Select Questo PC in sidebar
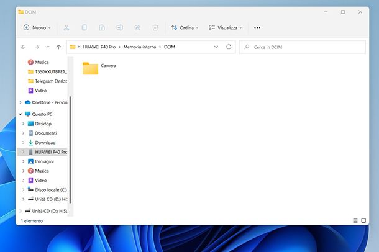The height and width of the screenshot is (252, 379). 39,114
